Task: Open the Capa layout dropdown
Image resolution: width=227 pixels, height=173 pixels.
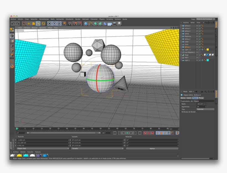Action: 205,19
